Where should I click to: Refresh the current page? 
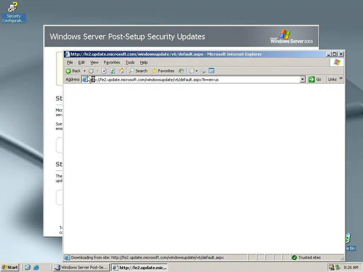pos(112,71)
